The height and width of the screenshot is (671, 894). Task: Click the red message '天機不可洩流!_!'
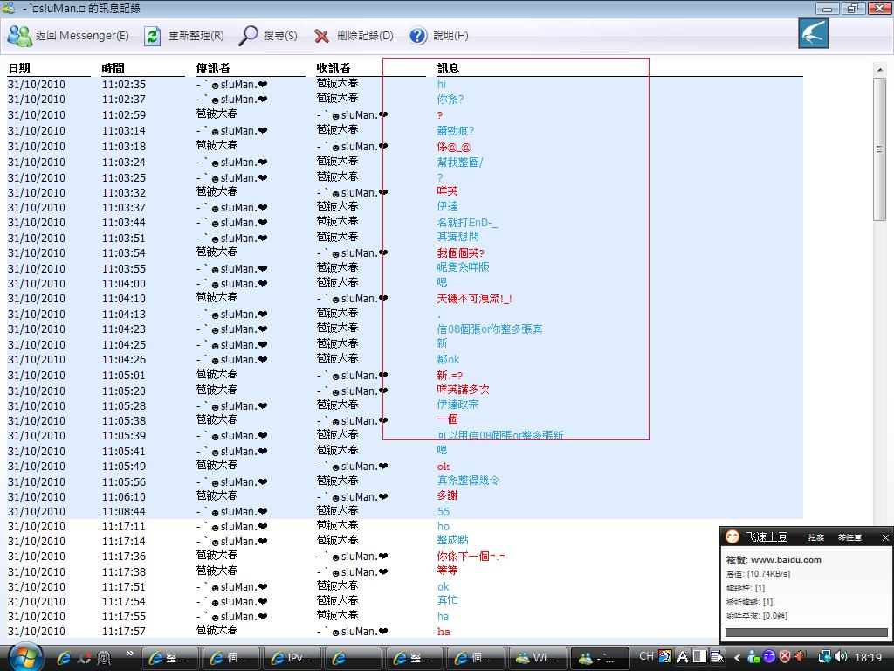tap(474, 299)
